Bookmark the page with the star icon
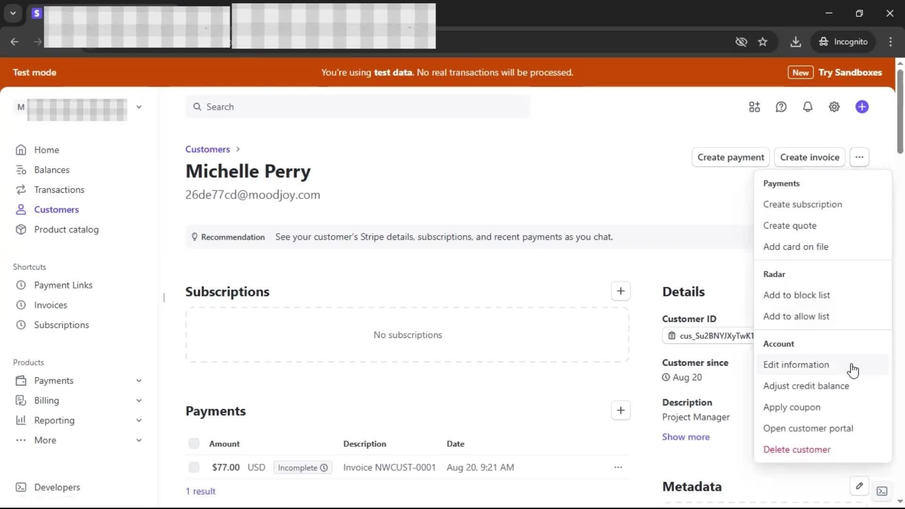The height and width of the screenshot is (509, 905). pyautogui.click(x=763, y=42)
